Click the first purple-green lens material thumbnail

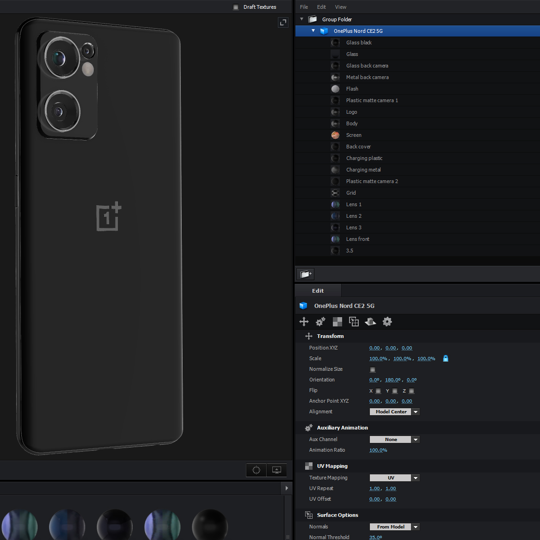pyautogui.click(x=19, y=525)
